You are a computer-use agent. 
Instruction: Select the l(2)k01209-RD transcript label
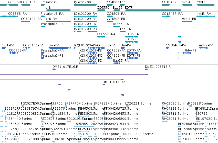click(x=86, y=29)
